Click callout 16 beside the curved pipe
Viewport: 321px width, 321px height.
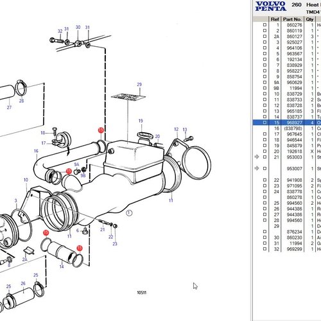(36, 151)
